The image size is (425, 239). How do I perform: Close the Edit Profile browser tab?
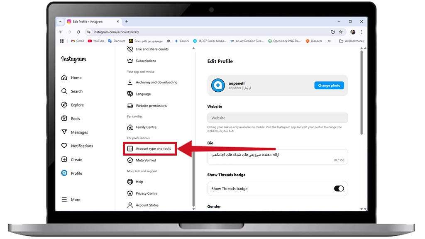(x=117, y=22)
